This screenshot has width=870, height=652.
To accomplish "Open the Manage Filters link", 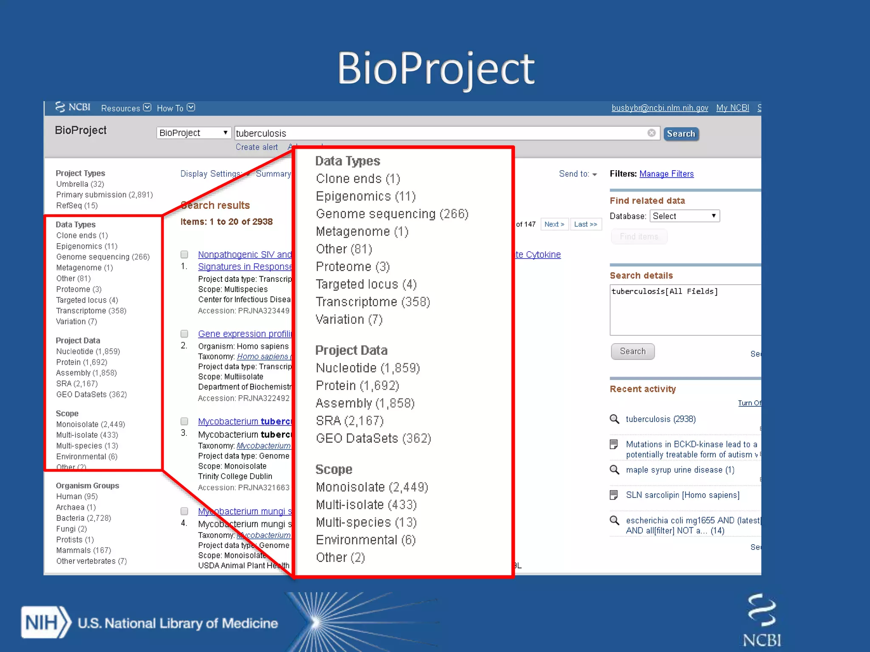I will (666, 174).
